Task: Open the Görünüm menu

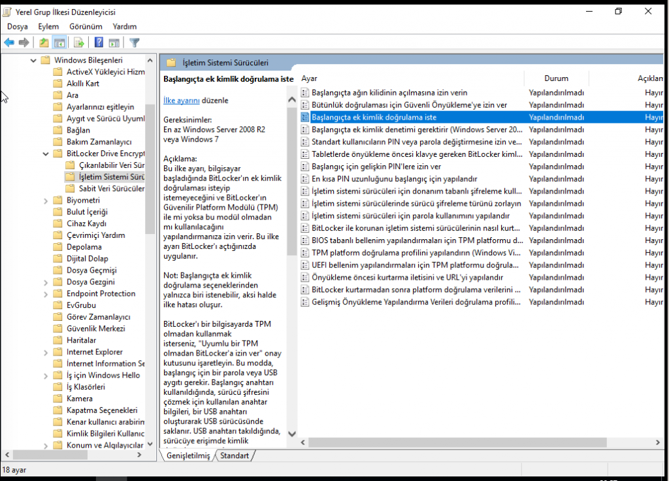Action: pyautogui.click(x=86, y=26)
